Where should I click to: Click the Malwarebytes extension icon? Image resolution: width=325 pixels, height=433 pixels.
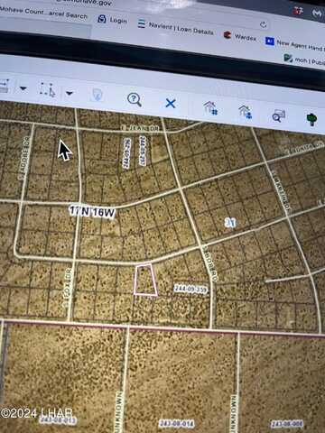pyautogui.click(x=317, y=14)
